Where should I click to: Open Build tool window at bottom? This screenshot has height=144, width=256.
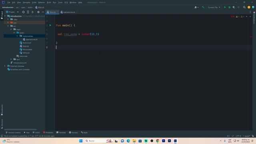pos(84,132)
